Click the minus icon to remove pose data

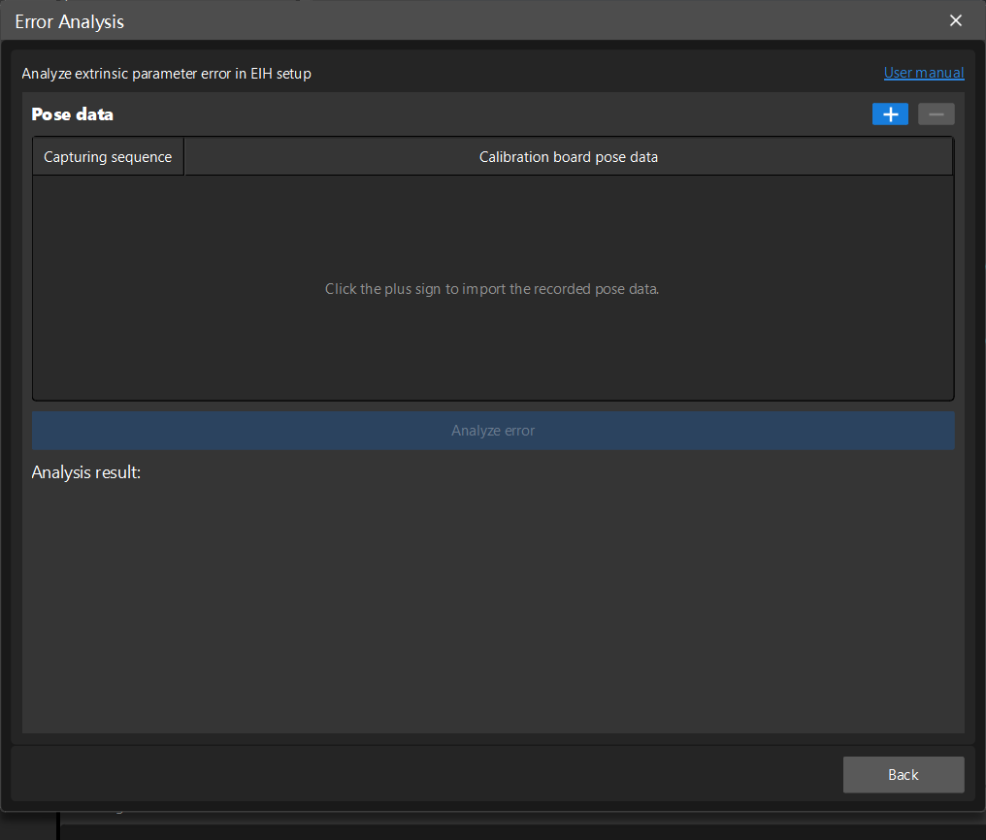click(935, 113)
